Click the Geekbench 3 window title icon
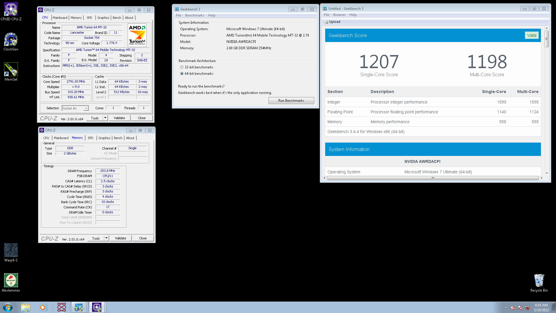Screen dimensions: 556x313 tap(177, 9)
